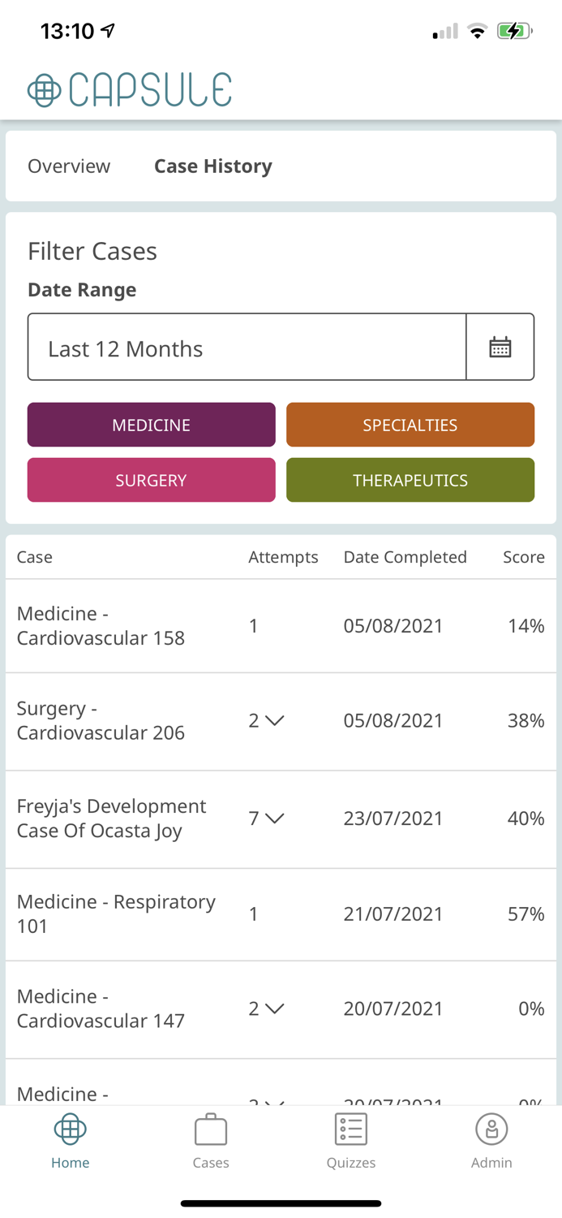Image resolution: width=562 pixels, height=1218 pixels.
Task: Tap the cellular signal icon
Action: tap(444, 30)
